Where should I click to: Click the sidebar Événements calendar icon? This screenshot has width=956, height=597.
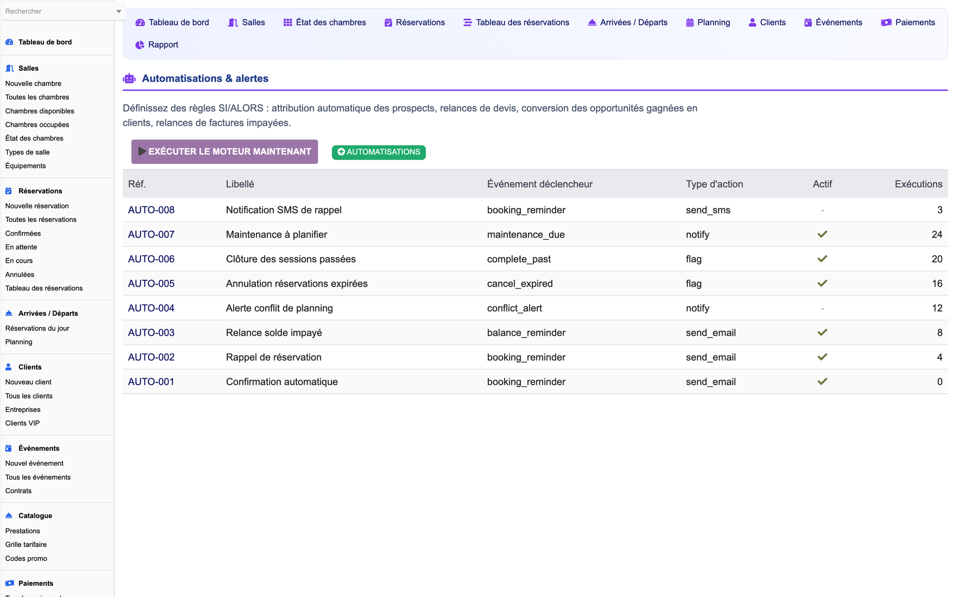[8, 448]
